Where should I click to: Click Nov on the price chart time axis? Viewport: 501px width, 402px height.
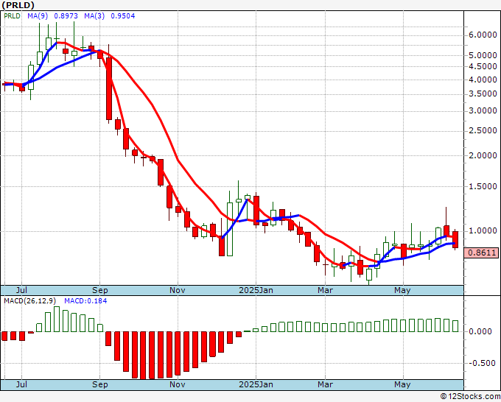(x=178, y=290)
